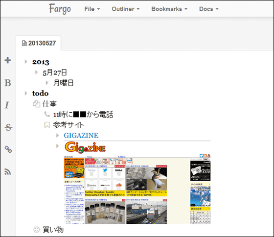Apply strikethrough with the S icon
This screenshot has height=237, width=274.
tap(8, 127)
